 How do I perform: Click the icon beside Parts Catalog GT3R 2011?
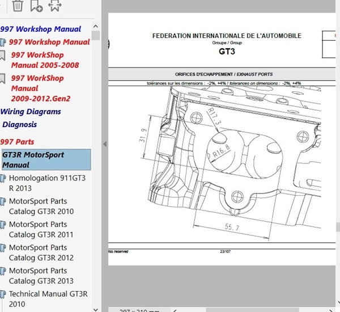tap(3, 225)
